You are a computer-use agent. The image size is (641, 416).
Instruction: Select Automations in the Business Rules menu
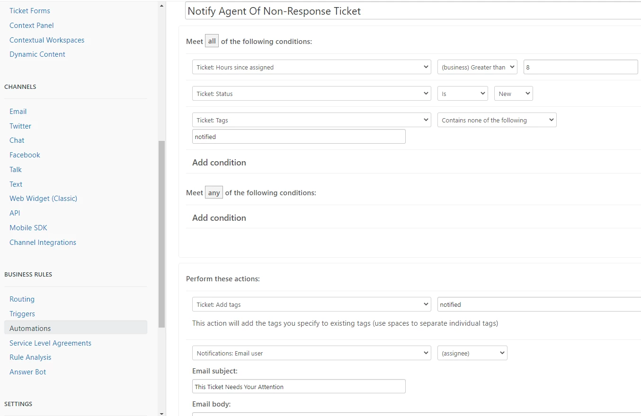click(30, 328)
